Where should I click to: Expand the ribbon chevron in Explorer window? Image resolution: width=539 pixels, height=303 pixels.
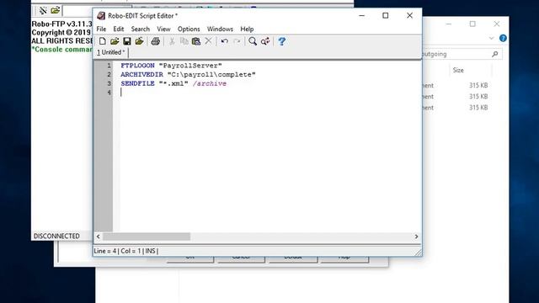[491, 38]
